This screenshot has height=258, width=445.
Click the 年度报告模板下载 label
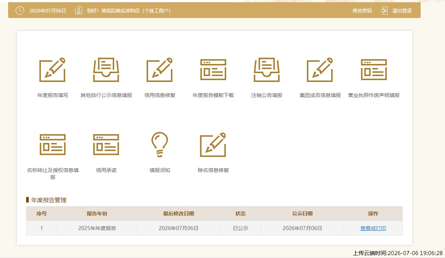(213, 95)
